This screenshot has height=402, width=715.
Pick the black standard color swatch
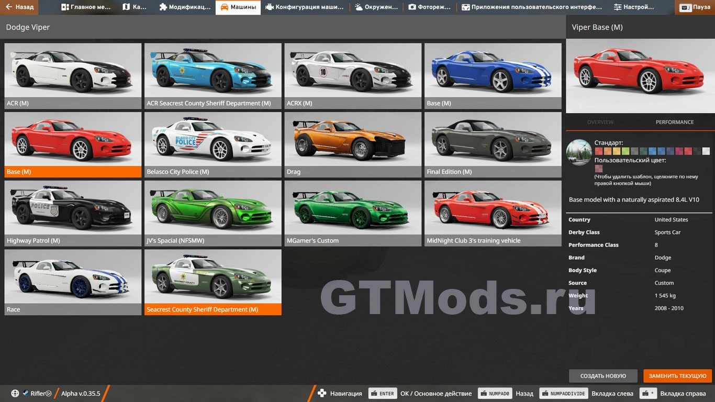tap(697, 151)
